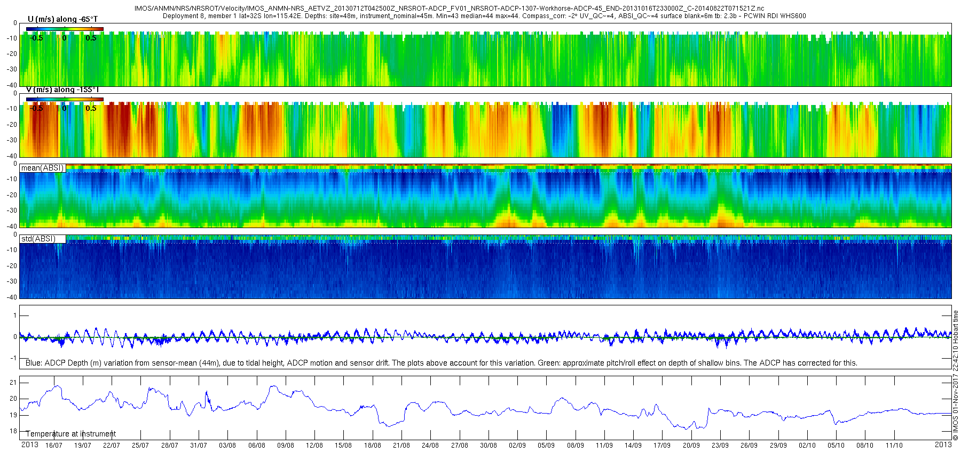Click the '08/10' date tick label
961x453 pixels.
click(x=865, y=446)
